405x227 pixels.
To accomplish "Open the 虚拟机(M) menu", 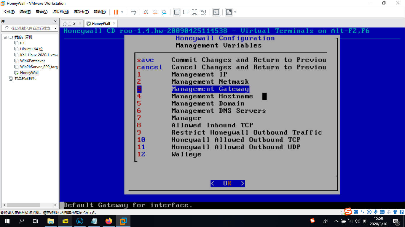I will tap(60, 12).
